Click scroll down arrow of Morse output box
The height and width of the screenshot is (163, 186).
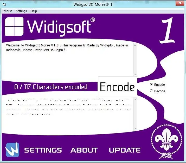pos(135,128)
